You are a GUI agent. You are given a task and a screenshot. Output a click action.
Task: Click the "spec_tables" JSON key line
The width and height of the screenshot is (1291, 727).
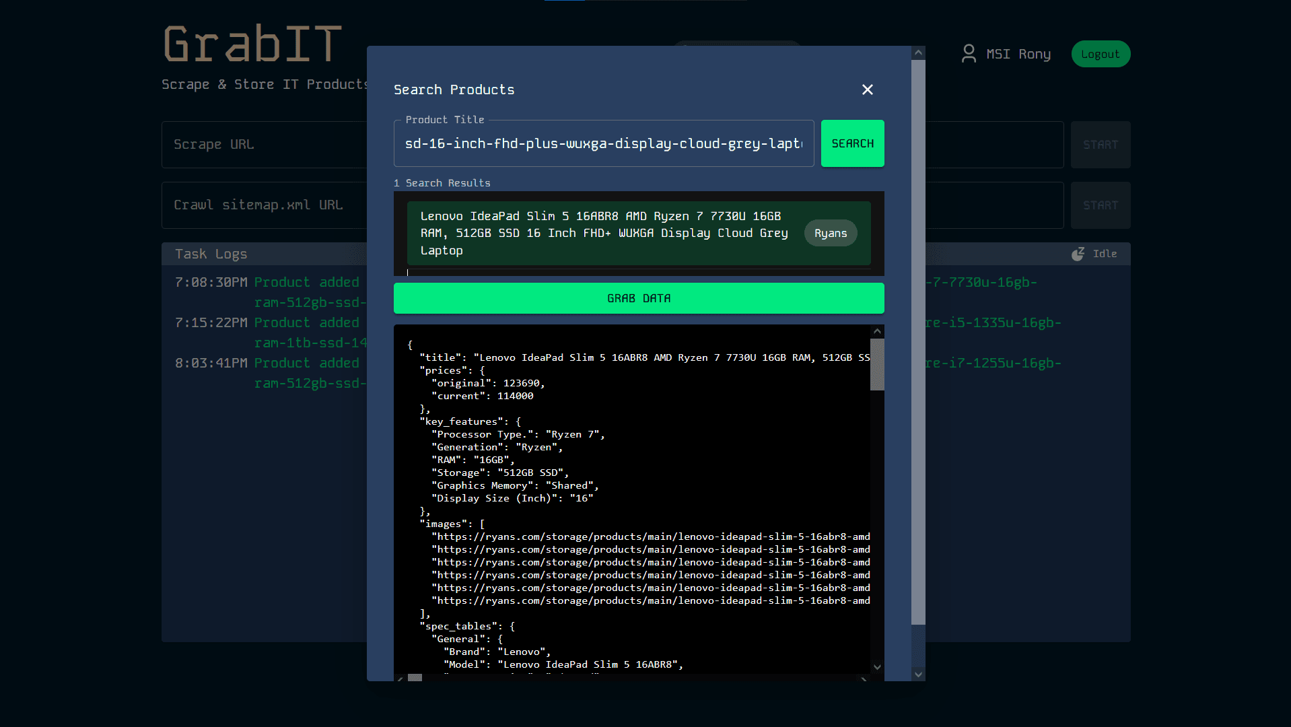(x=467, y=626)
